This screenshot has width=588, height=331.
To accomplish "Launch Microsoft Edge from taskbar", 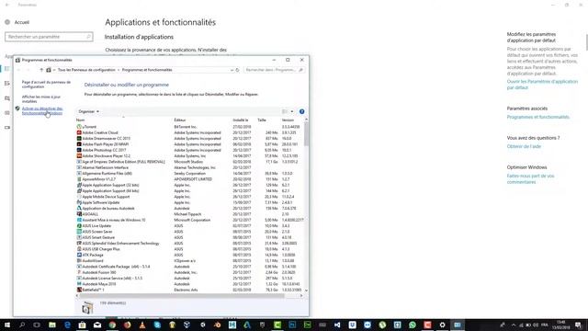I will pyautogui.click(x=67, y=325).
